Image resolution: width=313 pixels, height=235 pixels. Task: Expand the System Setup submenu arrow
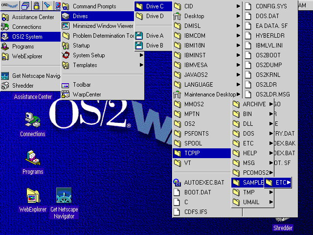[141, 55]
